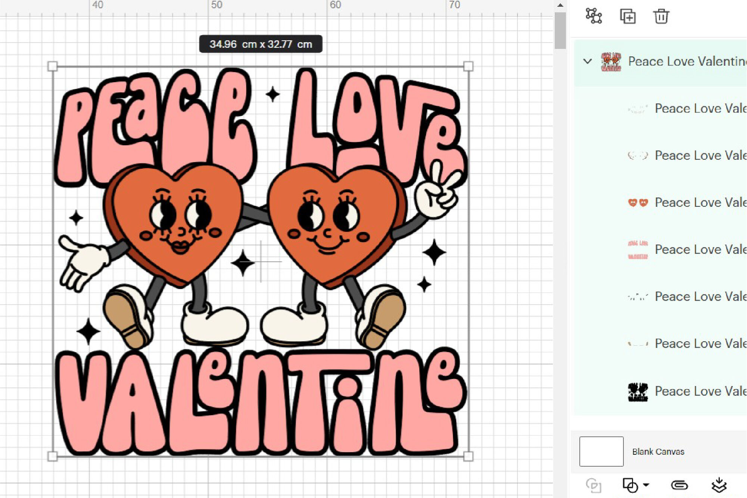Click the top-left selection handle
The height and width of the screenshot is (498, 747).
pos(53,66)
